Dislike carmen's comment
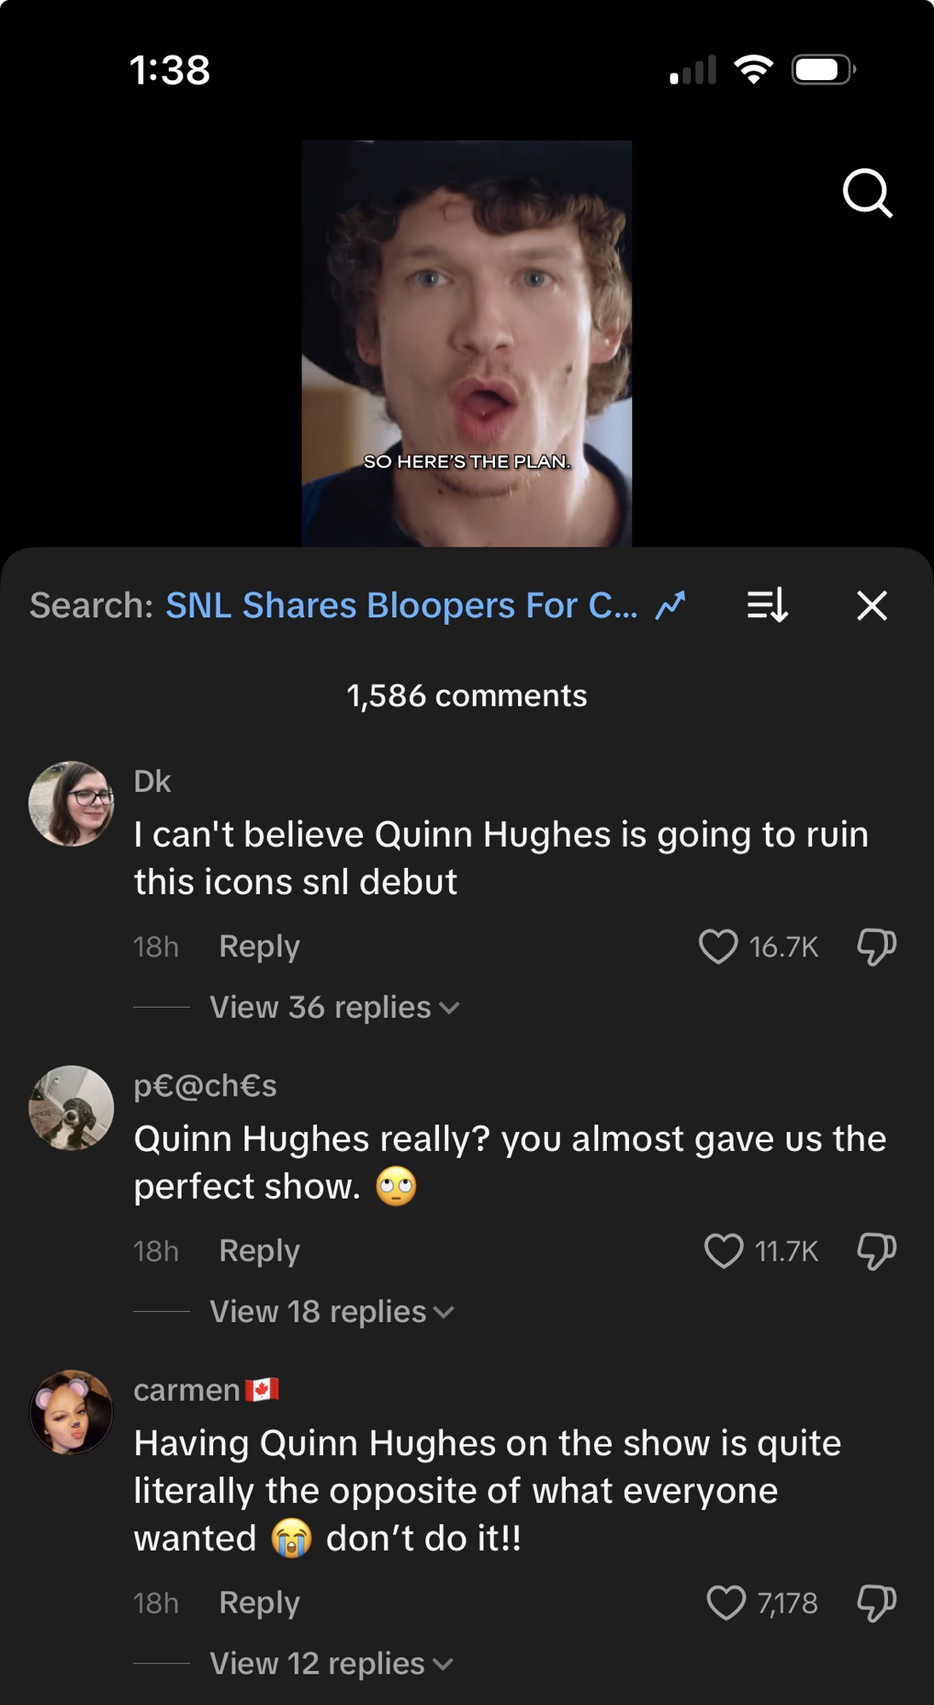This screenshot has width=934, height=1705. point(876,1603)
